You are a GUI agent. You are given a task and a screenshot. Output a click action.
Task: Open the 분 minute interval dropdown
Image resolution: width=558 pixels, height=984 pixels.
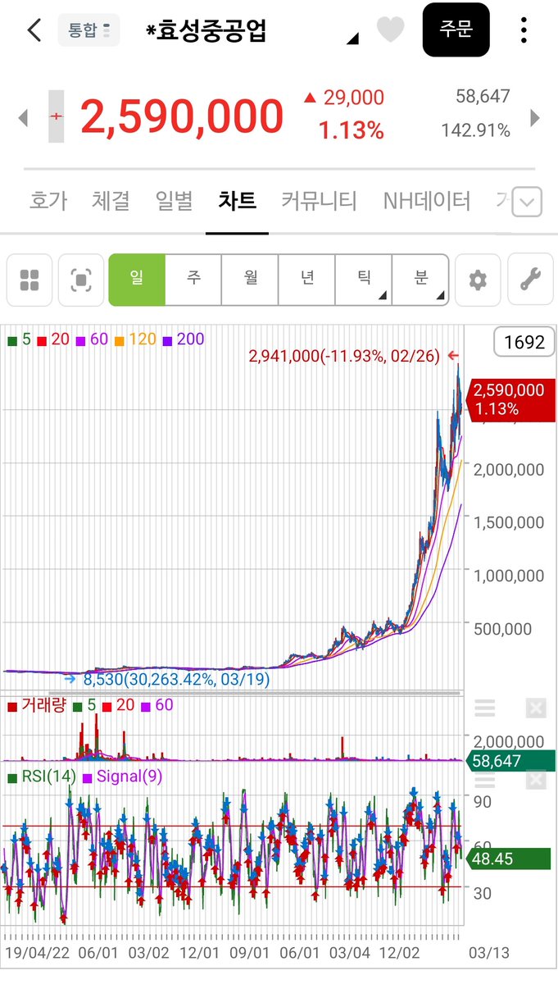click(420, 279)
